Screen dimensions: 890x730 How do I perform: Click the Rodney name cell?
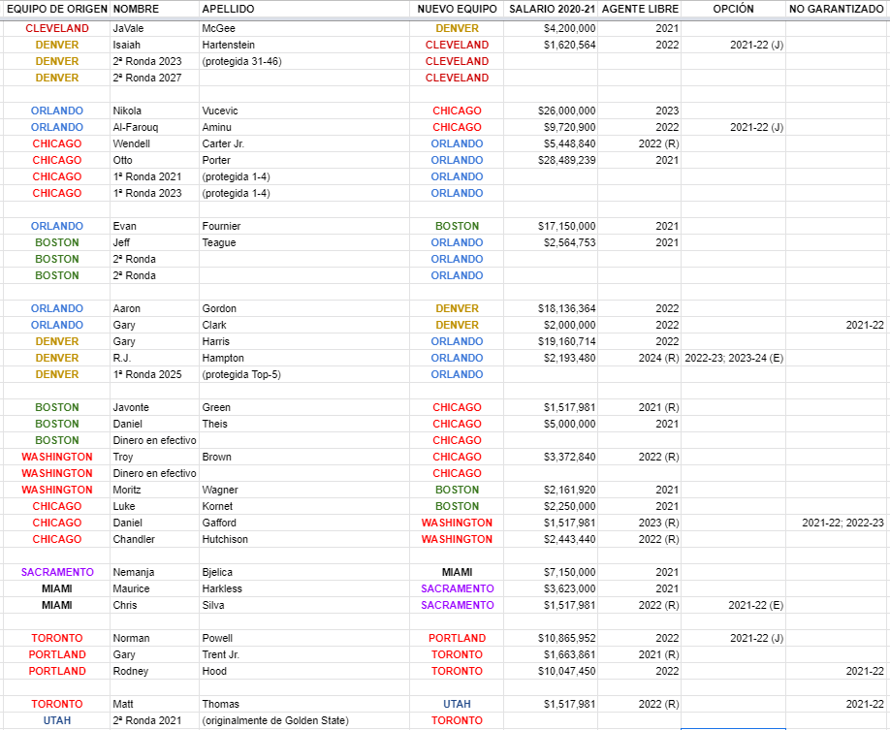(x=154, y=671)
